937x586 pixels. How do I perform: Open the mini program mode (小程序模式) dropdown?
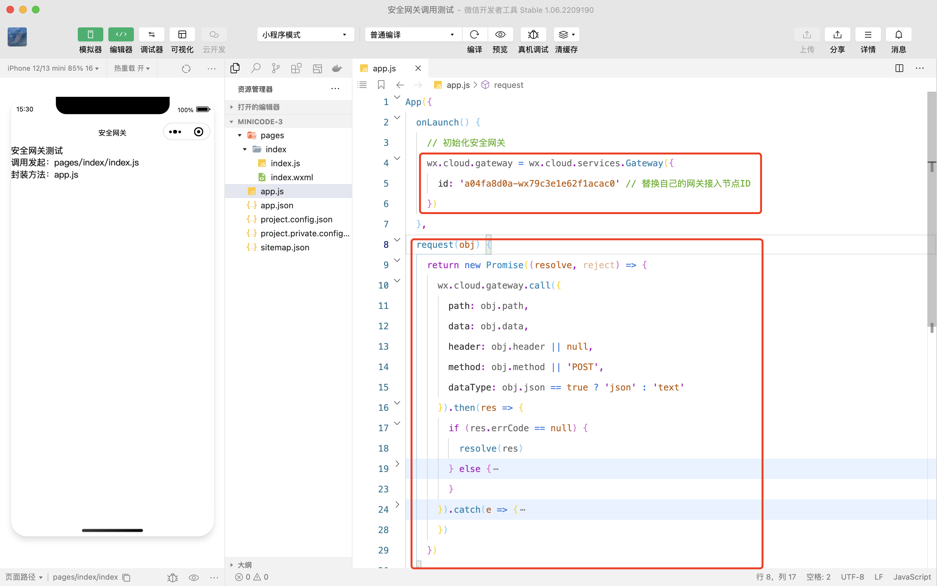(305, 35)
